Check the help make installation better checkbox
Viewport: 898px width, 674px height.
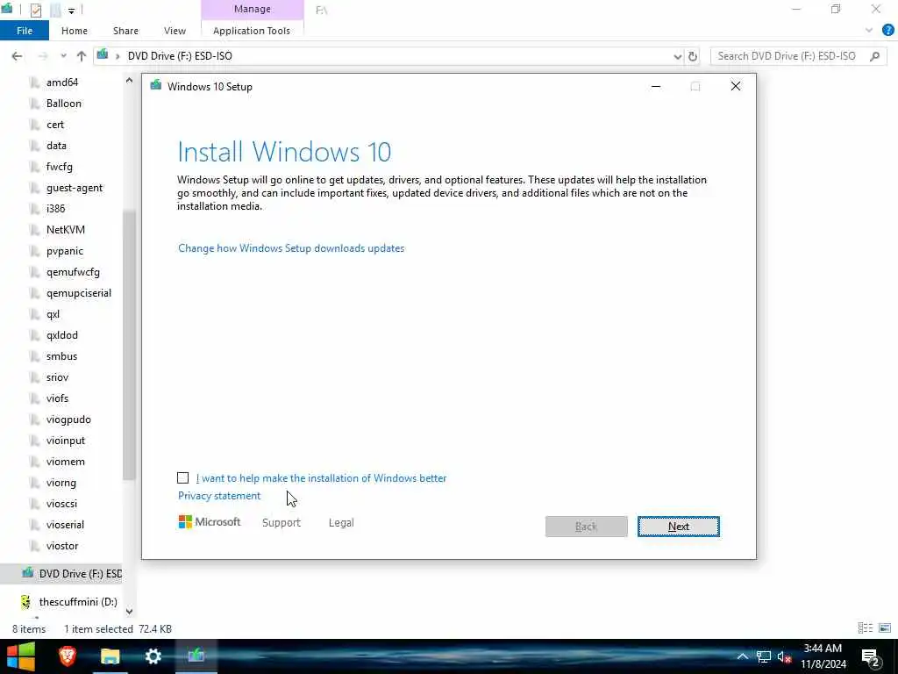tap(182, 477)
